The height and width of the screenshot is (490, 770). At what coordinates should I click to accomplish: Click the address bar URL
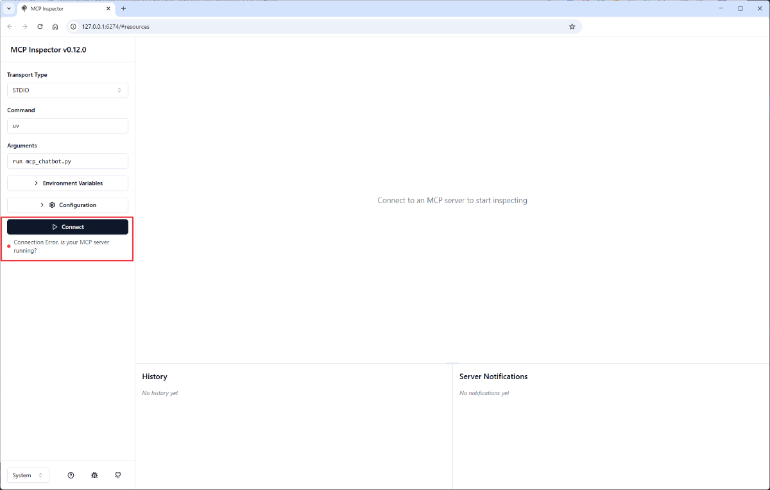click(x=116, y=27)
